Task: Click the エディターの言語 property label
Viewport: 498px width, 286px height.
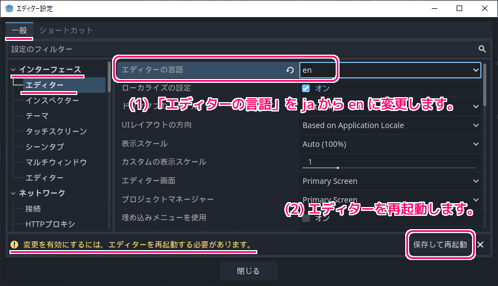Action: coord(152,70)
